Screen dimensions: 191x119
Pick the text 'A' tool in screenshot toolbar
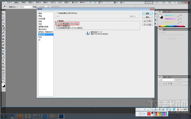155,109
